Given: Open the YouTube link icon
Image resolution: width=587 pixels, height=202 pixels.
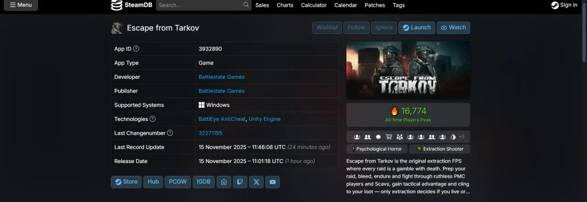Looking at the screenshot, I should (x=272, y=182).
